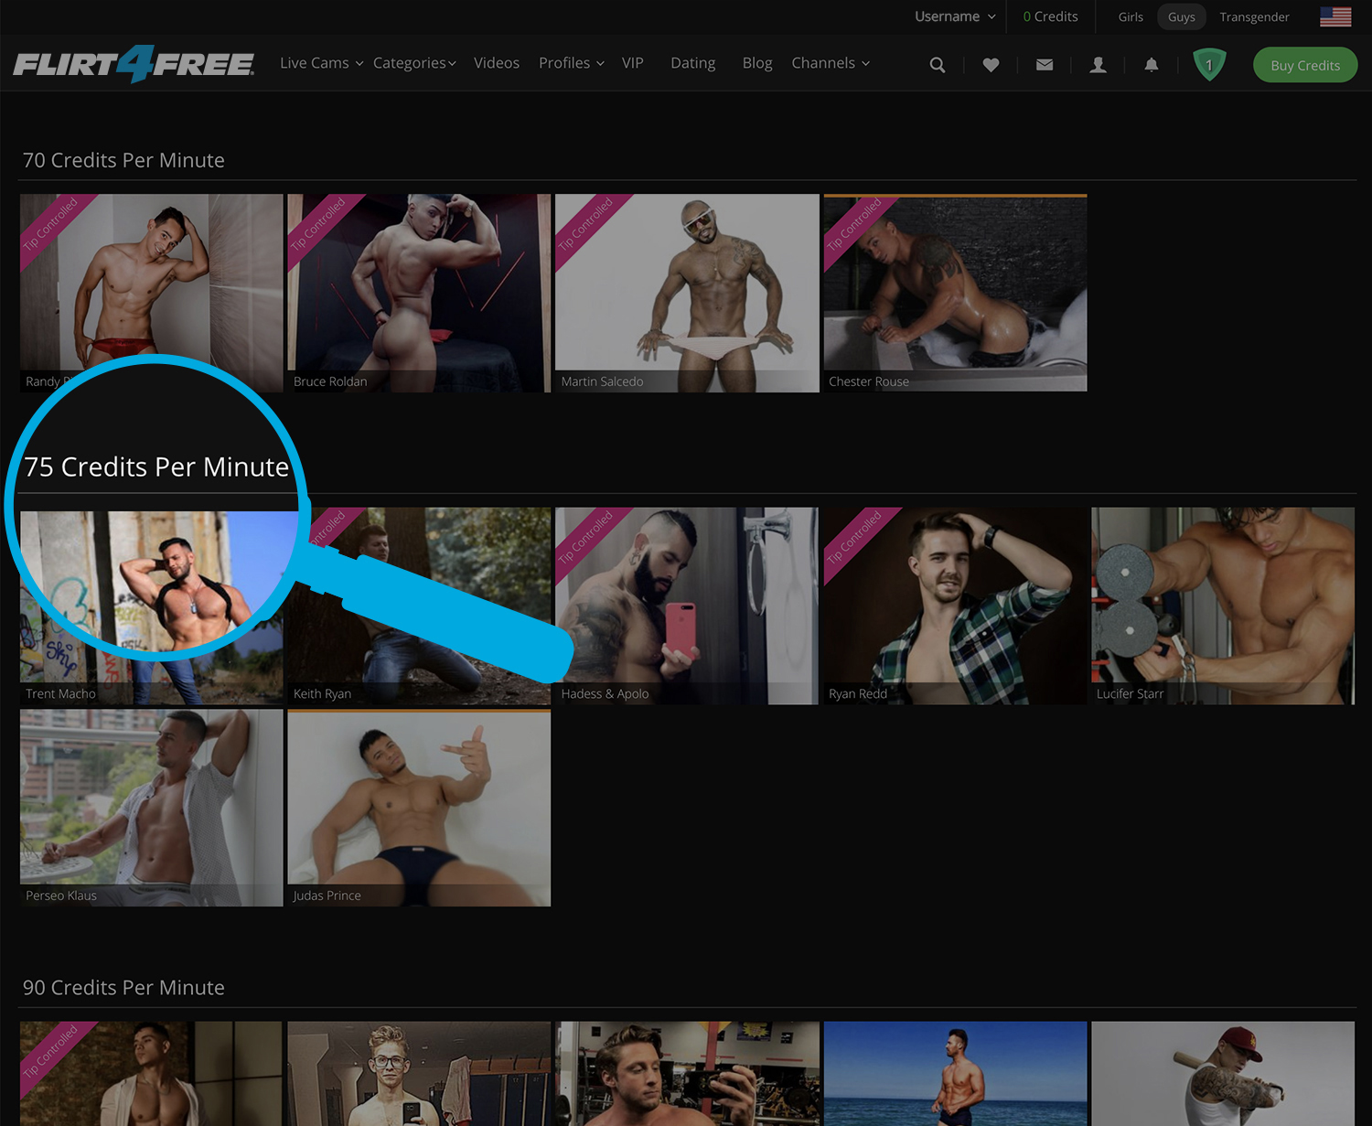Switch to the Girls section
1372x1126 pixels.
(1131, 16)
